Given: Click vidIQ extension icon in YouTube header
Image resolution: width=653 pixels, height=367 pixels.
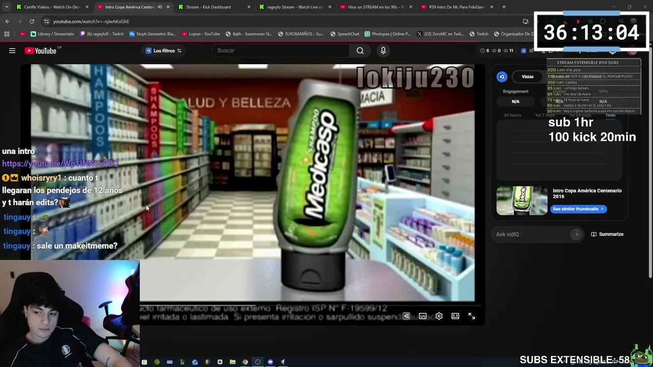Looking at the screenshot, I should [523, 50].
